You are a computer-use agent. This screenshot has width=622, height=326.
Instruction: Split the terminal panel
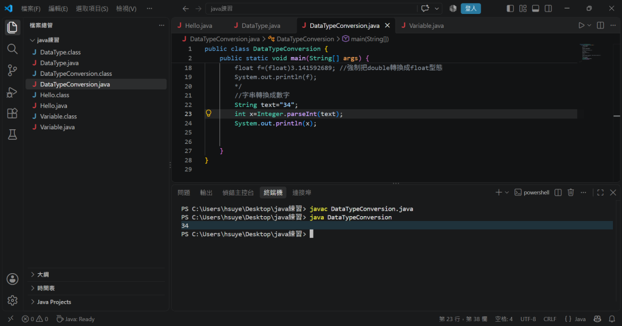click(x=558, y=192)
